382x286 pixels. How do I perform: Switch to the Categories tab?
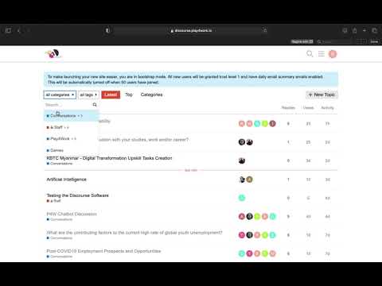coord(151,95)
